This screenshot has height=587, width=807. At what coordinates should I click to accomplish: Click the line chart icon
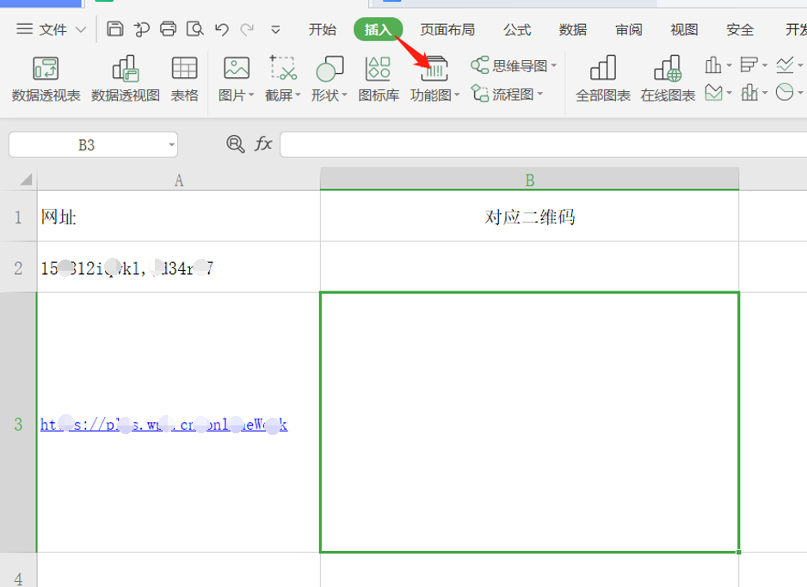click(785, 65)
